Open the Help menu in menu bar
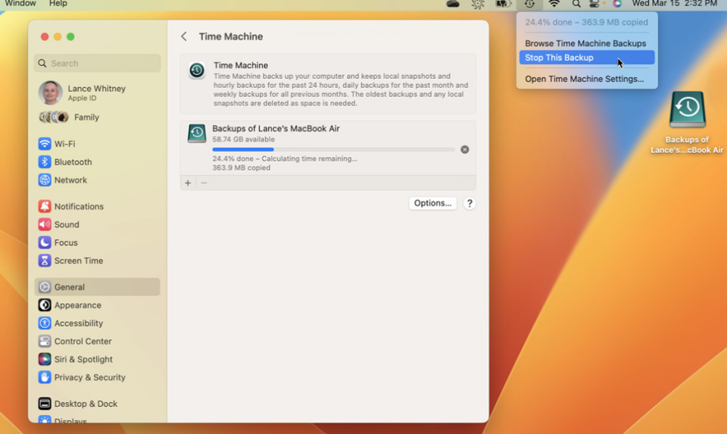Viewport: 727px width, 434px height. 58,4
